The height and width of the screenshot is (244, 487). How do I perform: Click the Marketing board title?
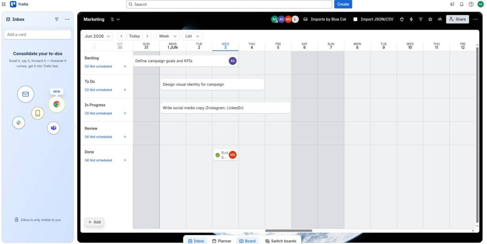(x=94, y=19)
